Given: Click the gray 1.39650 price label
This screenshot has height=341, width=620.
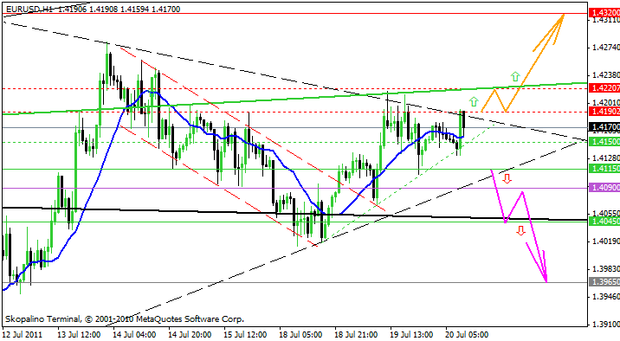Looking at the screenshot, I should [604, 282].
